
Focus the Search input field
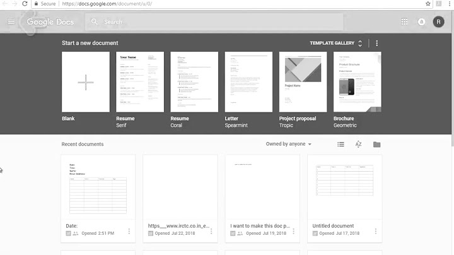pyautogui.click(x=214, y=21)
